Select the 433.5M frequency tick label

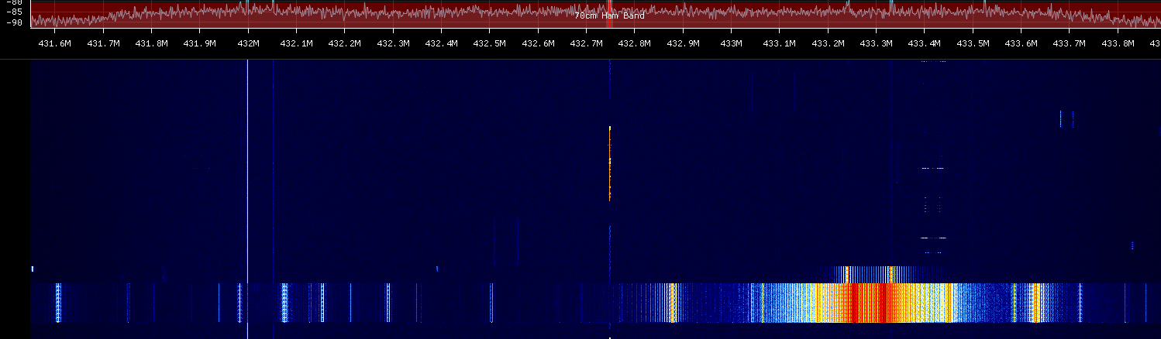(x=973, y=43)
